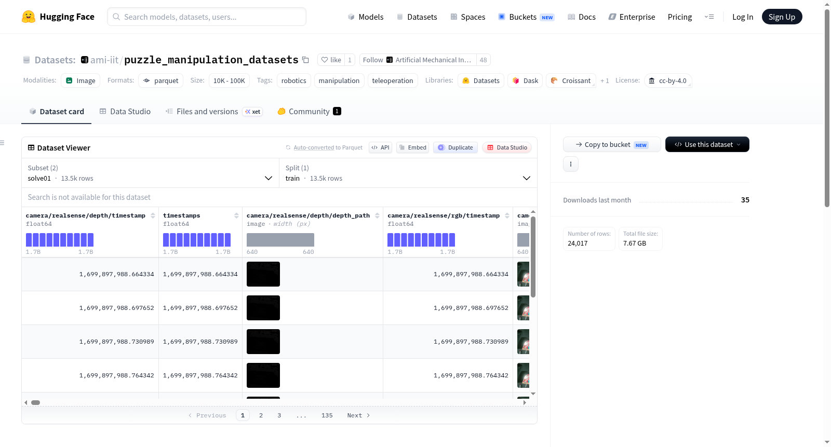Open Docs from the top navigation
Image resolution: width=831 pixels, height=447 pixels.
tap(581, 17)
